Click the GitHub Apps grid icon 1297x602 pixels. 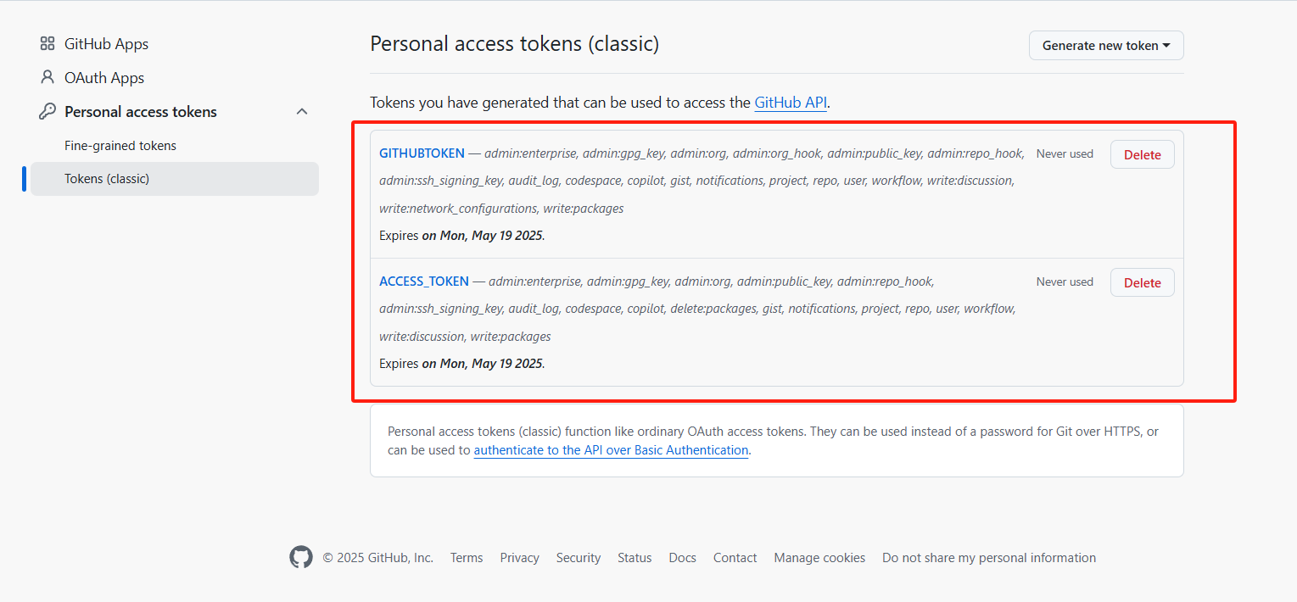pos(48,44)
